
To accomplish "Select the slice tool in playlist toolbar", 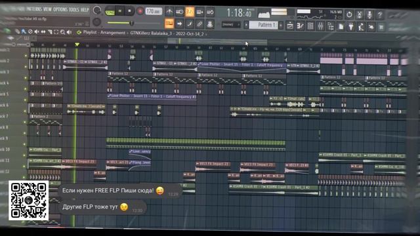I will [50, 32].
